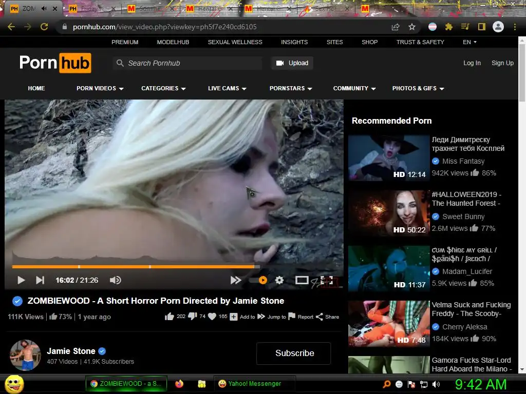Enter fullscreen with the player fullscreen icon

click(327, 281)
